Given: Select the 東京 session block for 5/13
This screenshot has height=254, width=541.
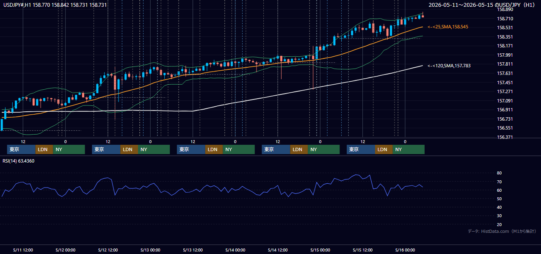Looking at the screenshot, I should tap(191, 149).
